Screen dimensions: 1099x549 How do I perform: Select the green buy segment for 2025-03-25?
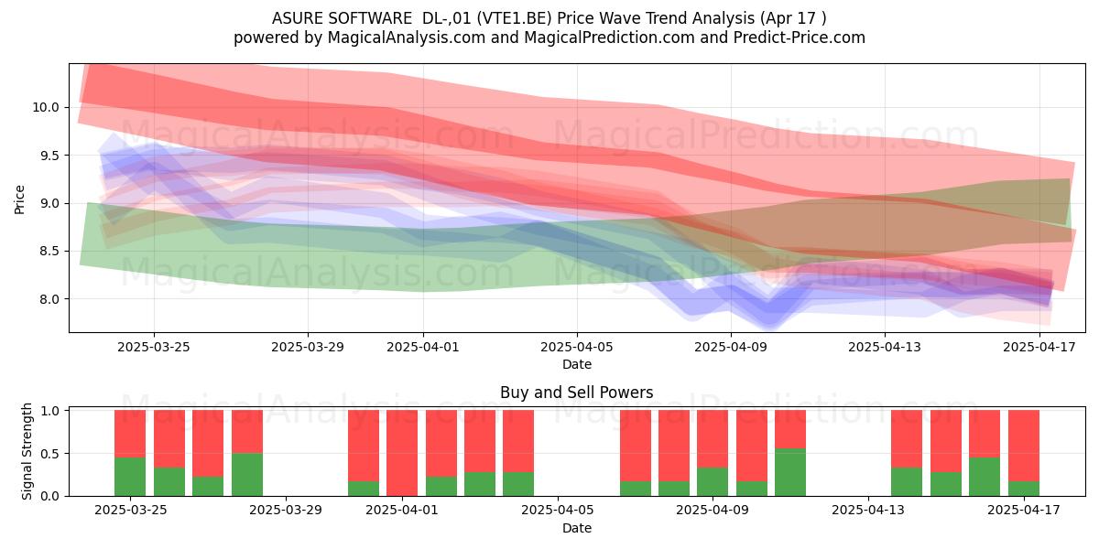click(130, 477)
